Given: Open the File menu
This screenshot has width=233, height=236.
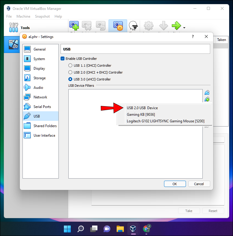Looking at the screenshot, I should pos(9,16).
